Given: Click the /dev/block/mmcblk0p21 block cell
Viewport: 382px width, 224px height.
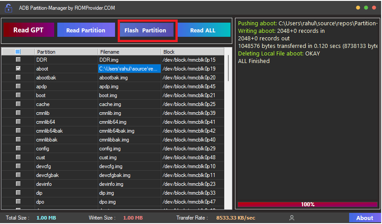Looking at the screenshot, I should click(192, 95).
